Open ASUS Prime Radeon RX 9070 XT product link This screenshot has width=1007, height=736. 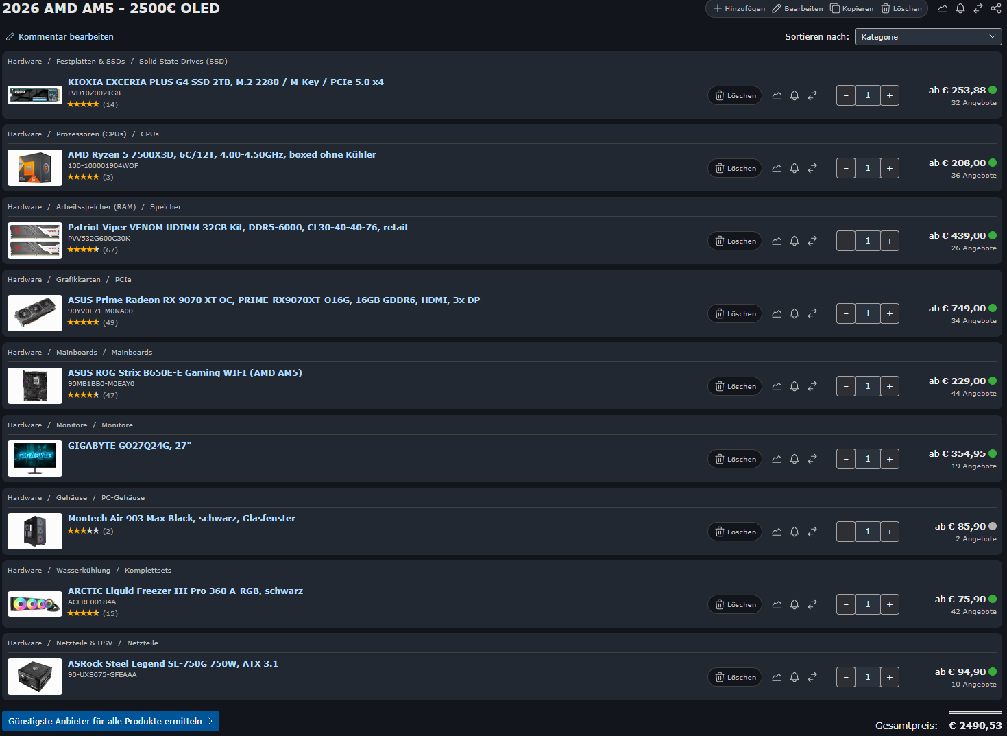(x=274, y=300)
